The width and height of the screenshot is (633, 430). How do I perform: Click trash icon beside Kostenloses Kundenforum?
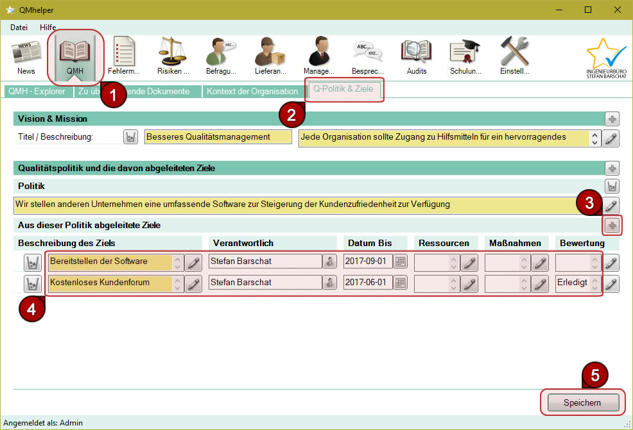32,283
